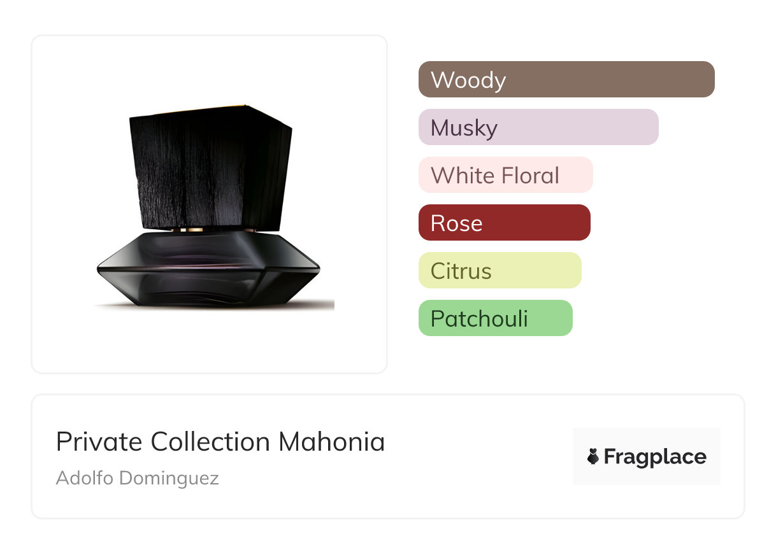Click the 'Musky' text label
The width and height of the screenshot is (776, 550).
click(464, 128)
